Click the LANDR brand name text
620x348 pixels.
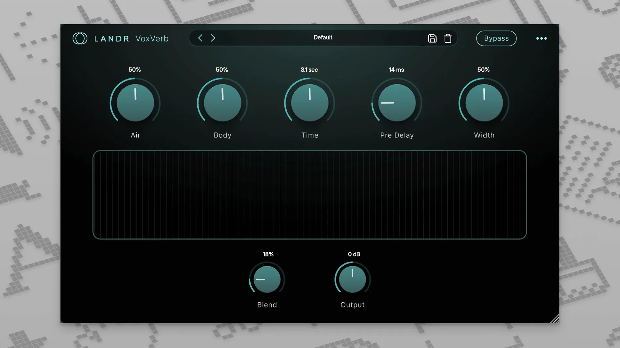point(112,39)
